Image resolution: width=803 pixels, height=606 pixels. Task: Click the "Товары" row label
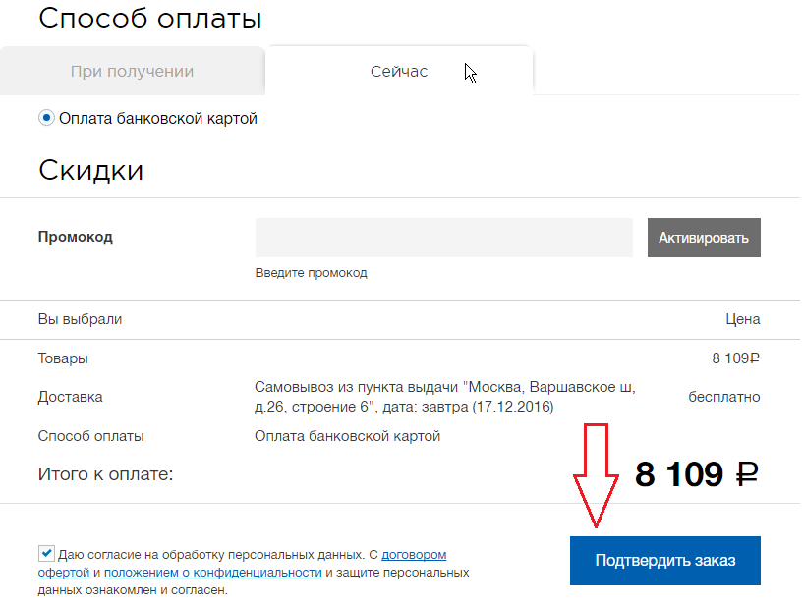(x=63, y=358)
